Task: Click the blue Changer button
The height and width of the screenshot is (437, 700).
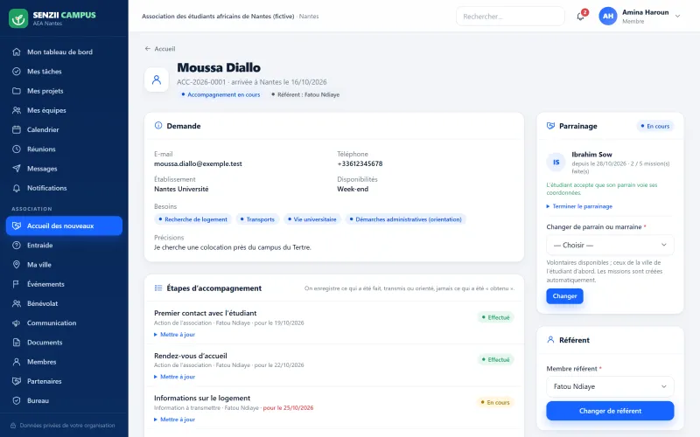Action: tap(564, 296)
